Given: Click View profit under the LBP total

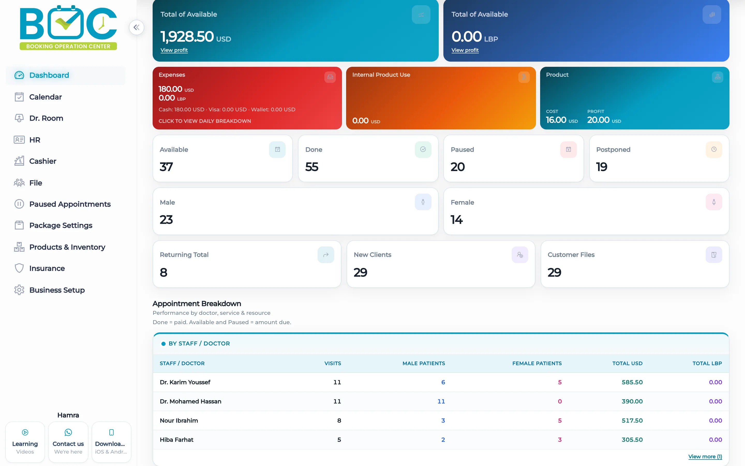Looking at the screenshot, I should click(x=465, y=50).
